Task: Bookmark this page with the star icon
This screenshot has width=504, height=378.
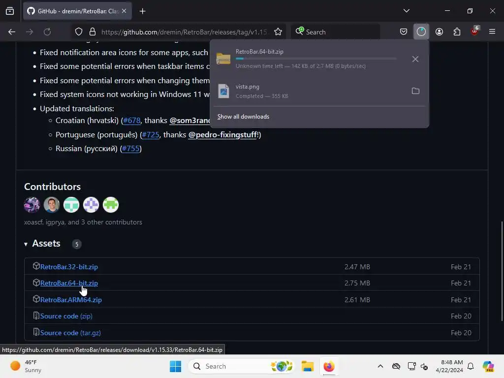Action: tap(278, 32)
